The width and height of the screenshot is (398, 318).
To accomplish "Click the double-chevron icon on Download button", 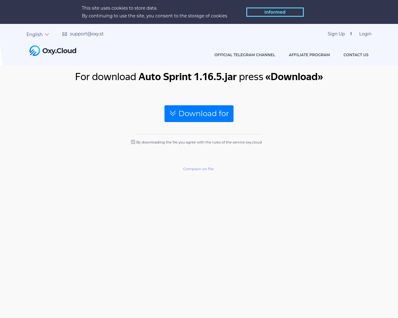I will point(173,113).
